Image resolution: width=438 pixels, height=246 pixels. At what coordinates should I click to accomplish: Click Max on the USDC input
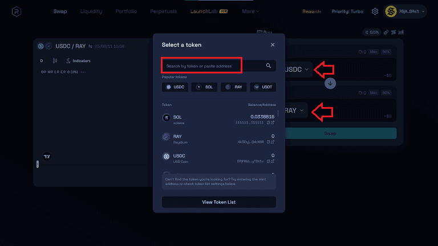pyautogui.click(x=373, y=52)
